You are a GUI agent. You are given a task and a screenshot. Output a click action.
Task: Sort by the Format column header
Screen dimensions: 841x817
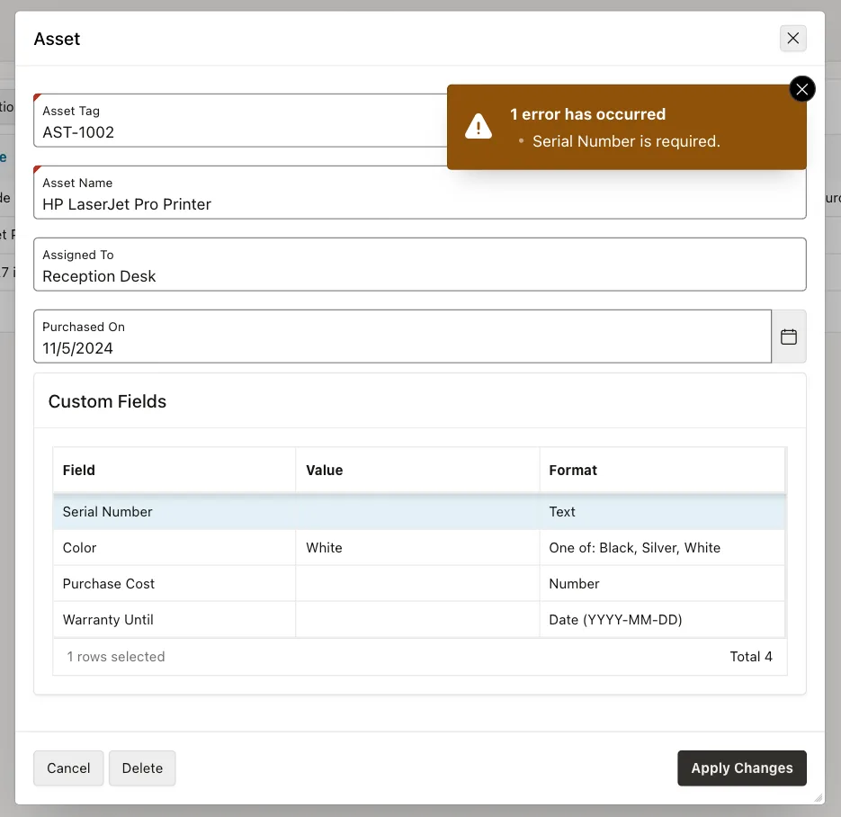tap(662, 470)
